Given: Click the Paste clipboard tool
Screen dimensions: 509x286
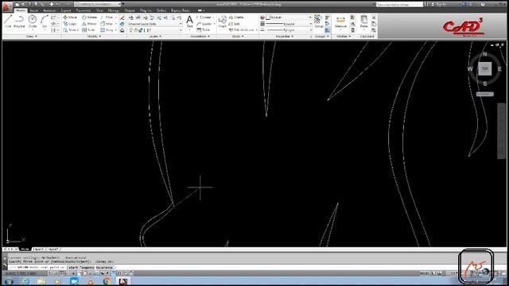Looking at the screenshot, I should point(364,21).
